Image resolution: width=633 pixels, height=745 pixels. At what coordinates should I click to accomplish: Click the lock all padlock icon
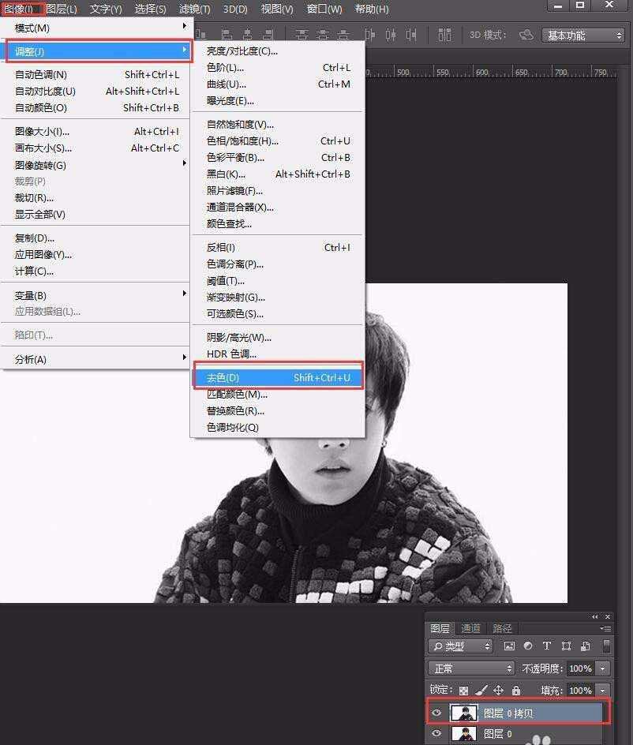coord(515,690)
